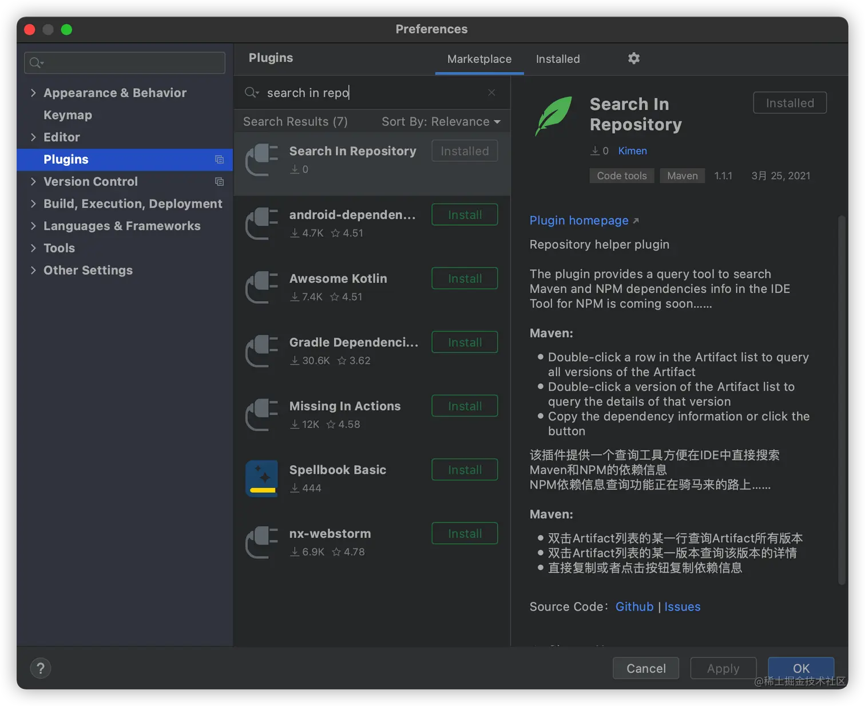Click the disabled Installed button in details header
The height and width of the screenshot is (706, 865).
coord(789,103)
